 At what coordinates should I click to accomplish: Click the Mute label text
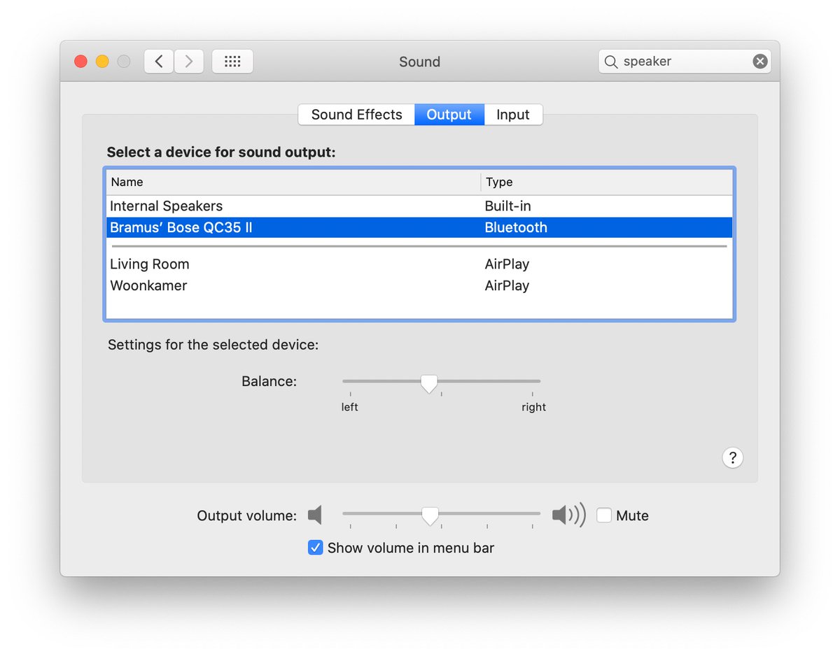click(632, 515)
